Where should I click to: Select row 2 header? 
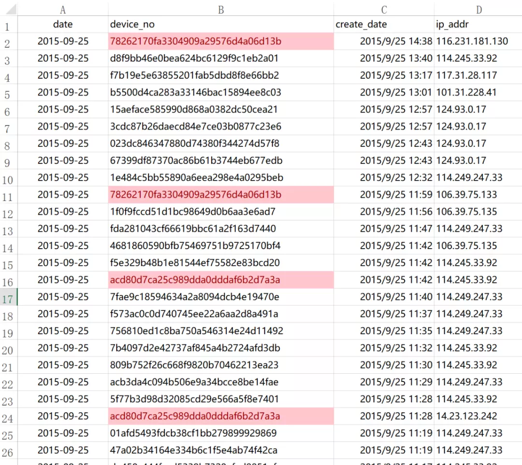[x=8, y=42]
